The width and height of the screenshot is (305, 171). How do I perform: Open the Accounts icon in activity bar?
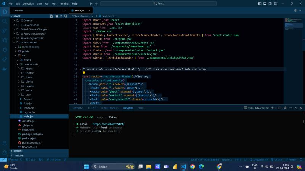tap(5, 144)
